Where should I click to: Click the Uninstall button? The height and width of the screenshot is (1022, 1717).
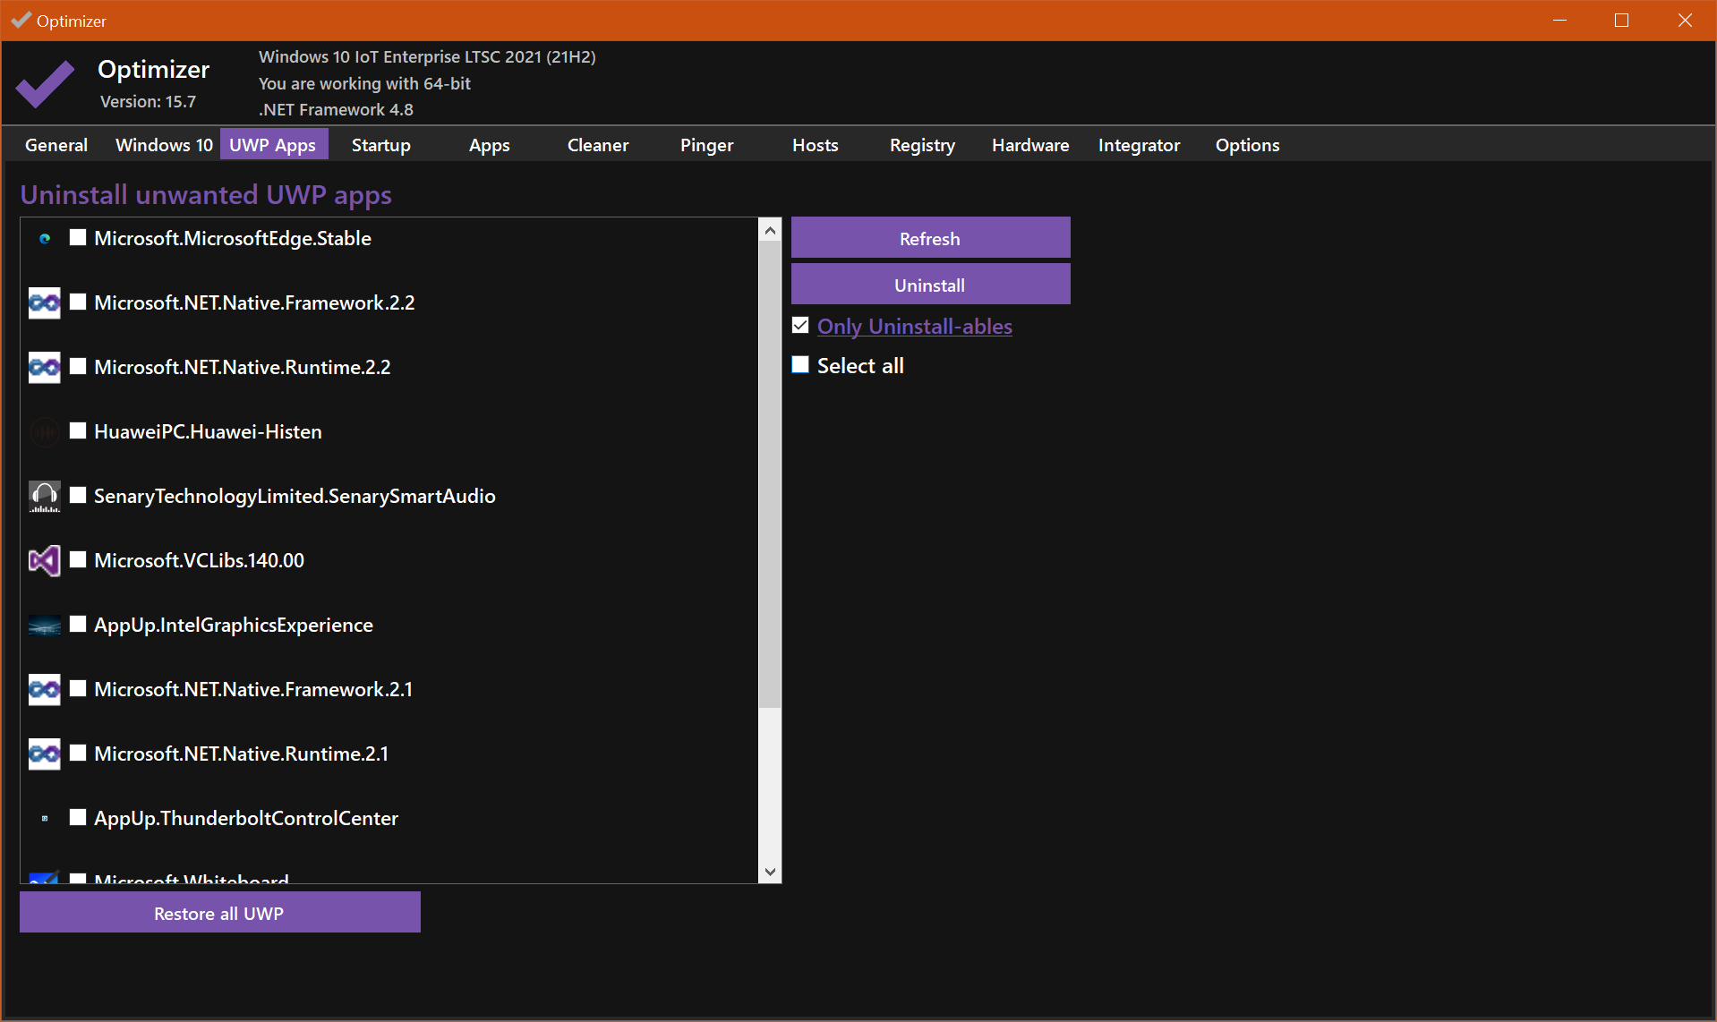tap(930, 285)
